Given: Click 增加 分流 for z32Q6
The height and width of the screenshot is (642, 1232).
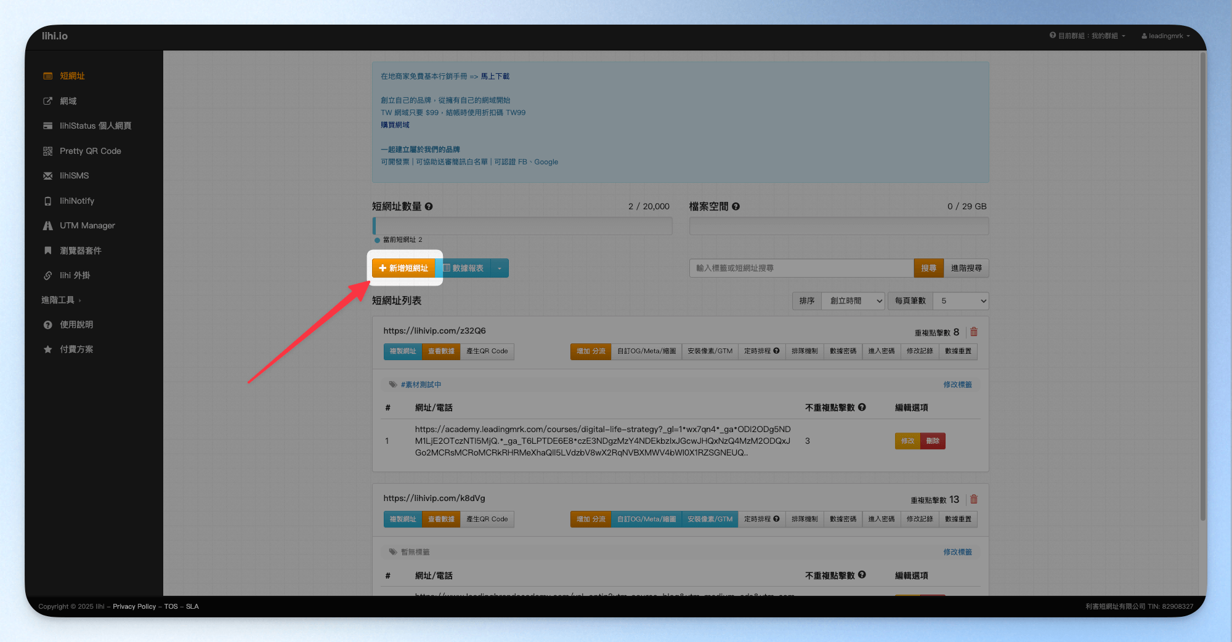Looking at the screenshot, I should pos(591,351).
